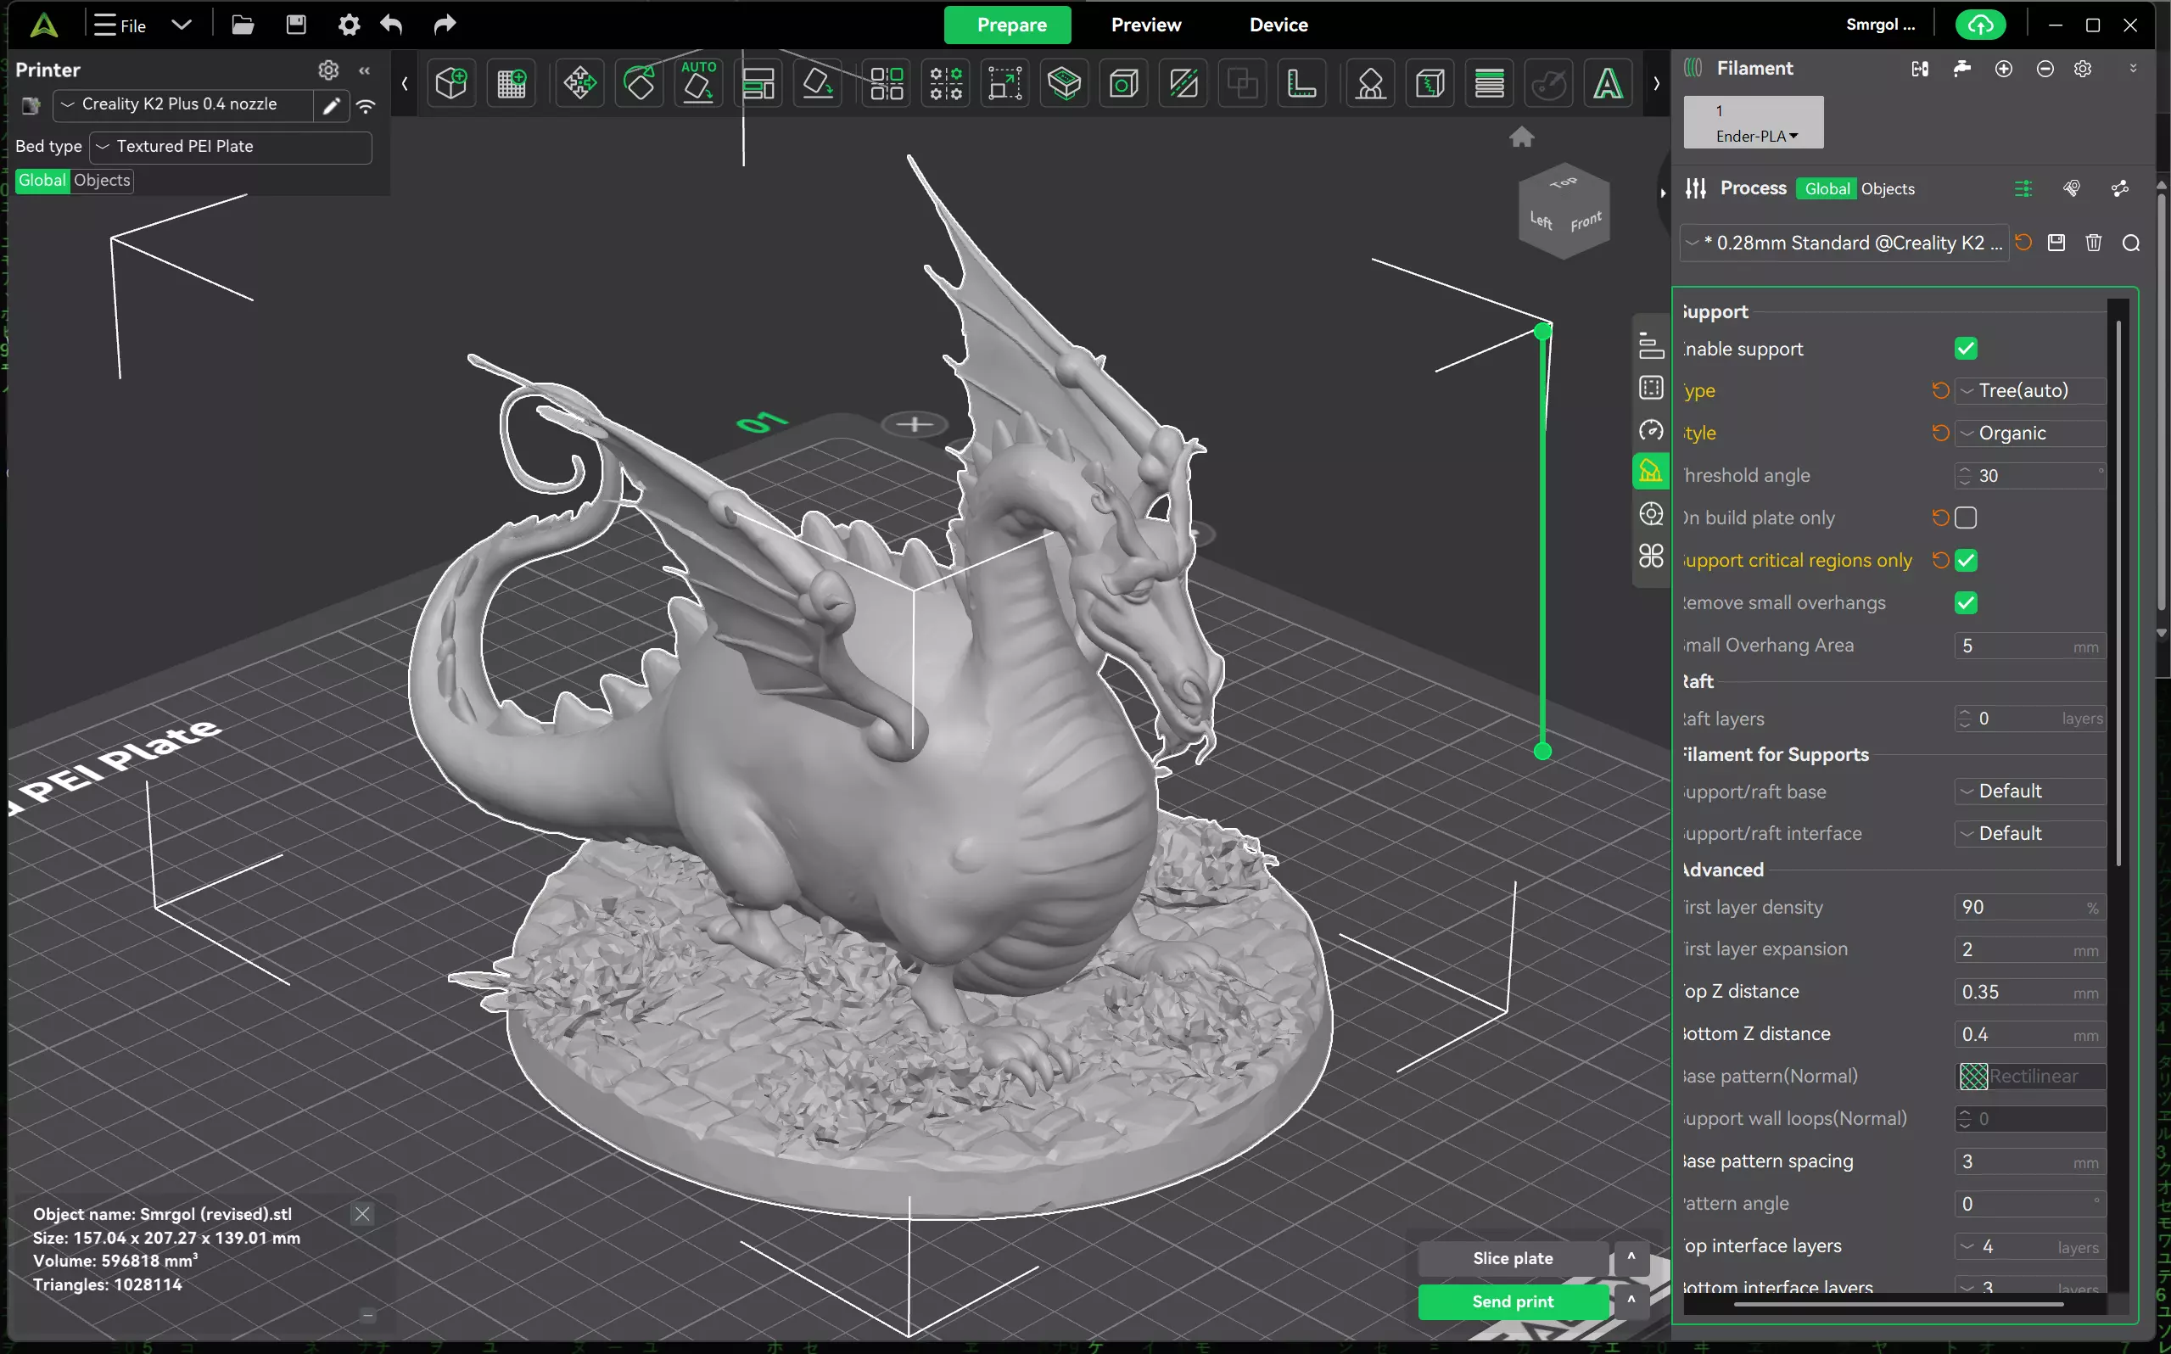This screenshot has height=1354, width=2171.
Task: Click the Top Z distance input field
Action: [2029, 991]
